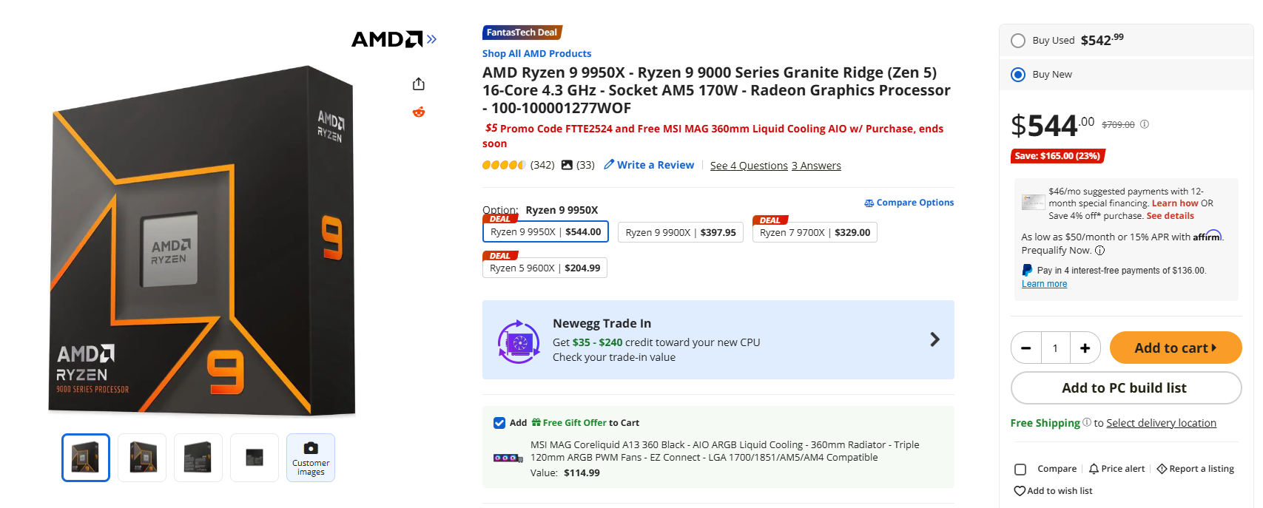Click the Compare Options scale icon

(x=869, y=202)
